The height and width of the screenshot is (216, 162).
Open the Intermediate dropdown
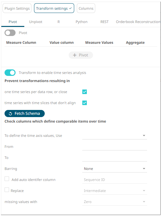tap(115, 191)
